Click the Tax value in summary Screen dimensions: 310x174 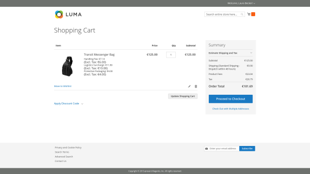click(x=249, y=79)
